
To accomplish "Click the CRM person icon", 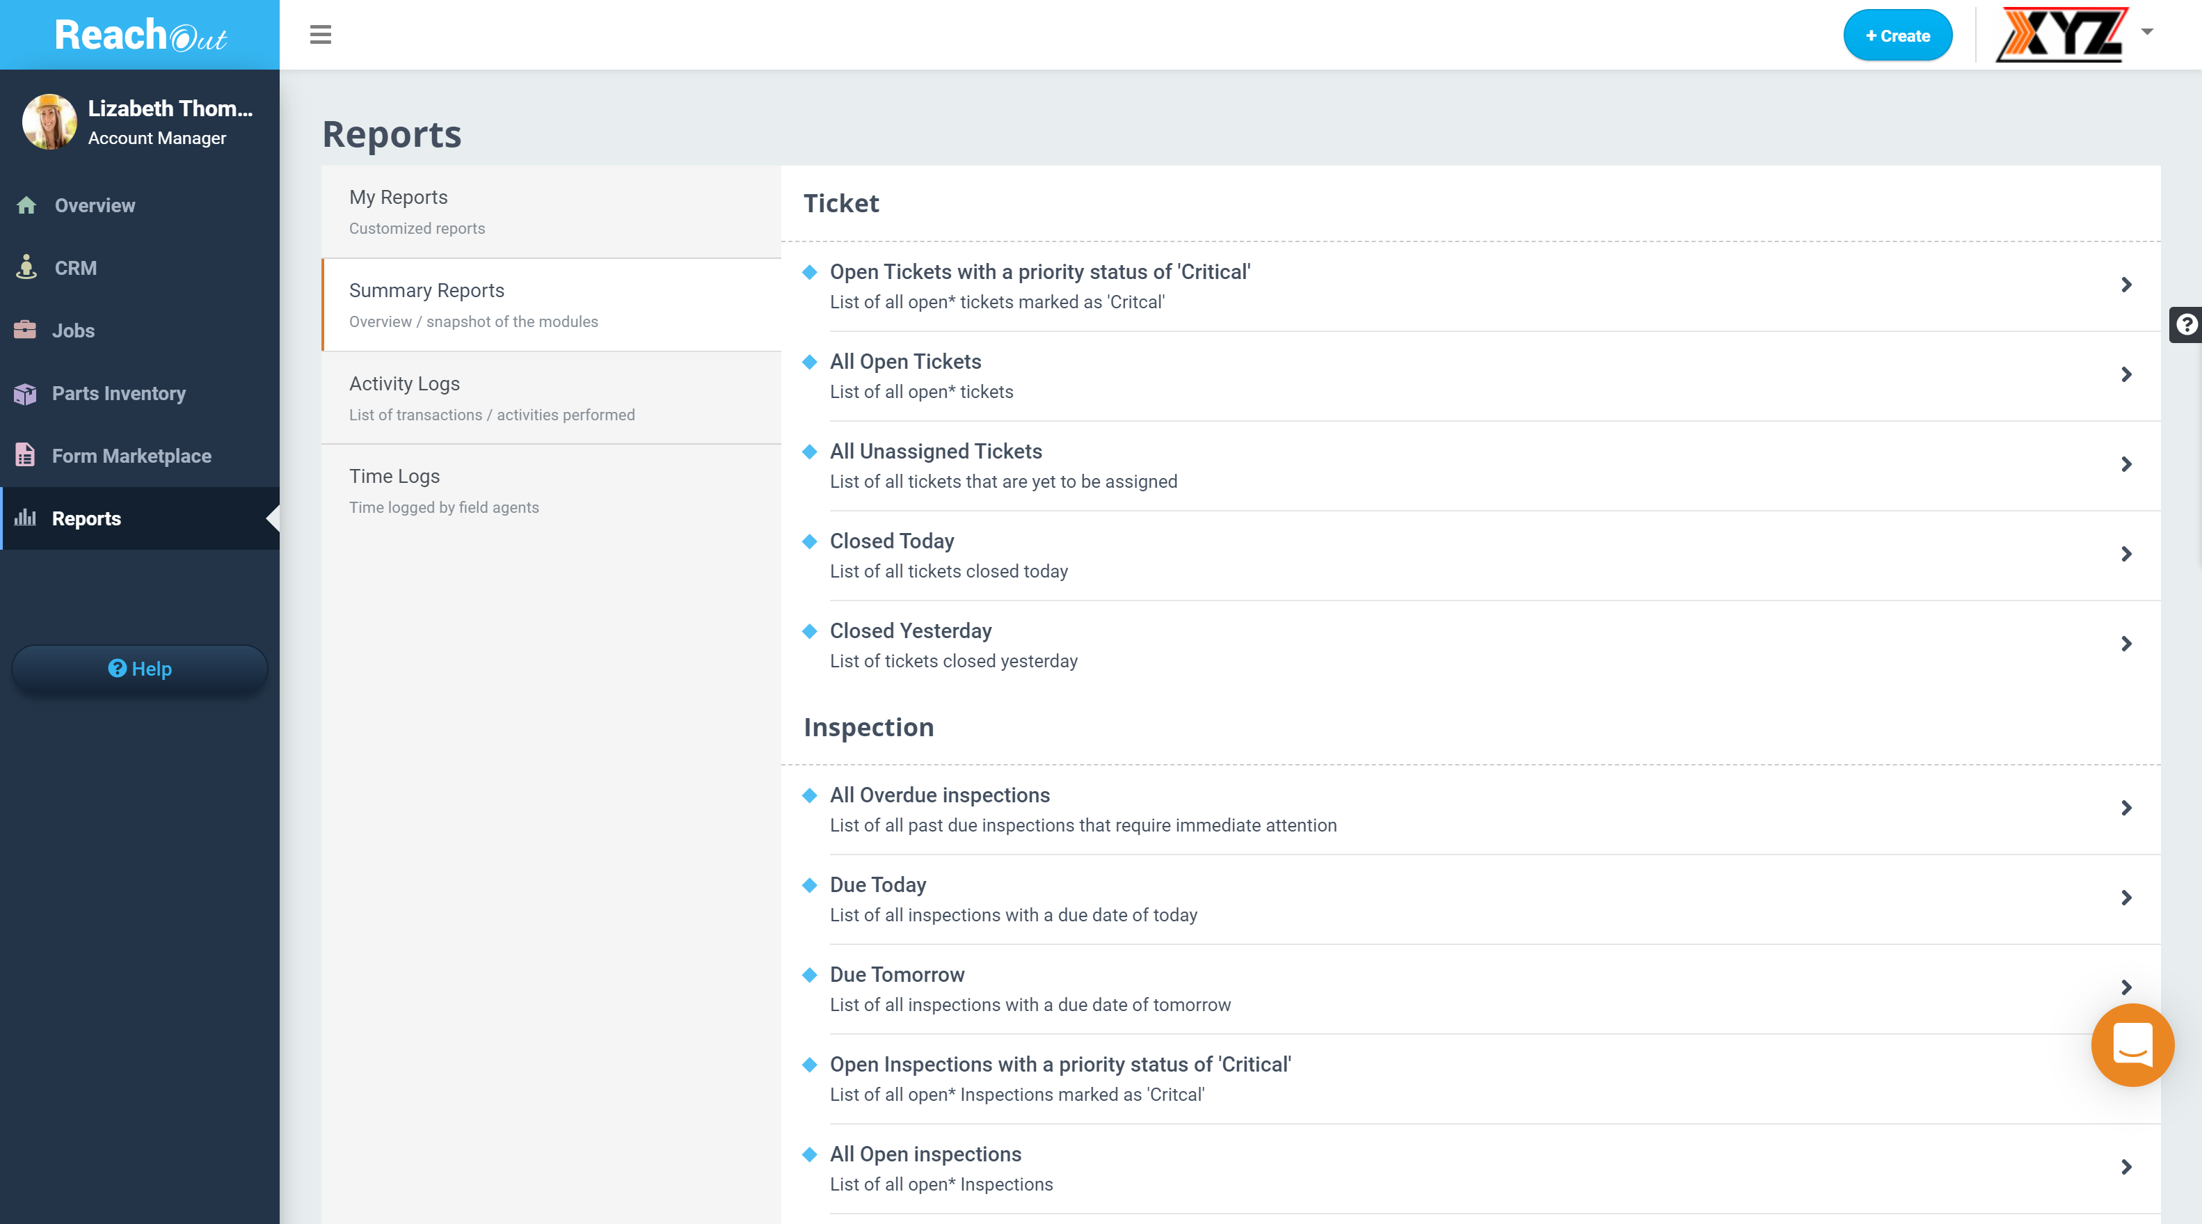I will tap(26, 267).
